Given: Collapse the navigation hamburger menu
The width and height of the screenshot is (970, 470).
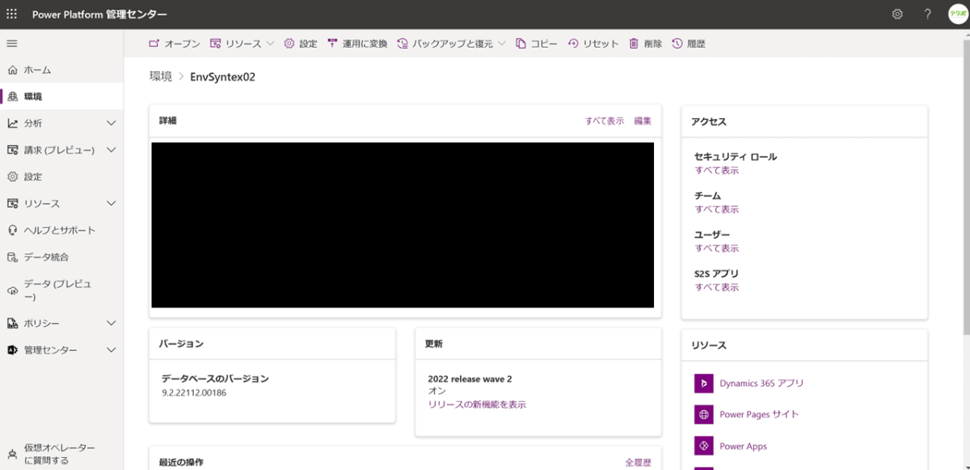Looking at the screenshot, I should pos(12,43).
